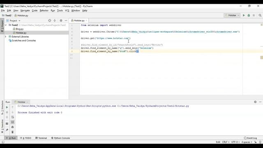Open the View menu
The image size is (263, 148).
[16, 10]
